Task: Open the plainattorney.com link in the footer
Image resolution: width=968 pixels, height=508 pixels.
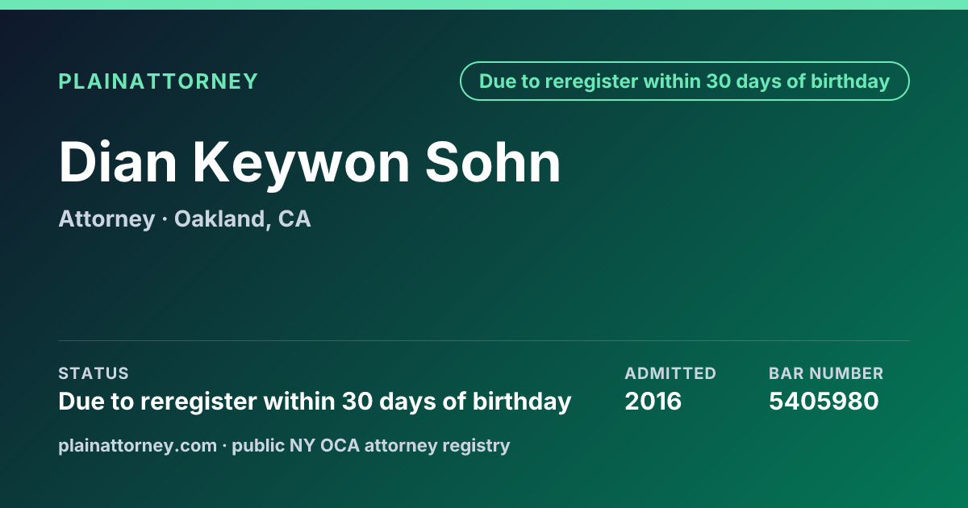Action: pyautogui.click(x=138, y=445)
